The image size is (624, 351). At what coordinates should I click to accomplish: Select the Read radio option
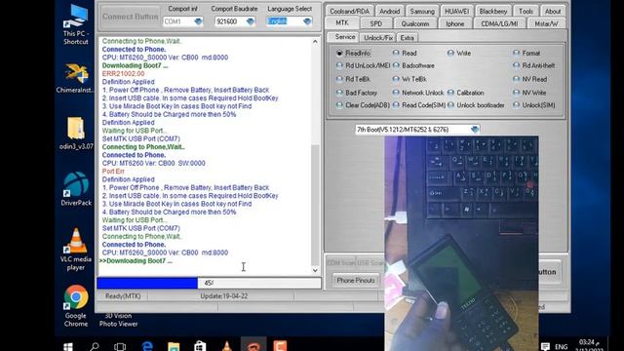coord(405,53)
